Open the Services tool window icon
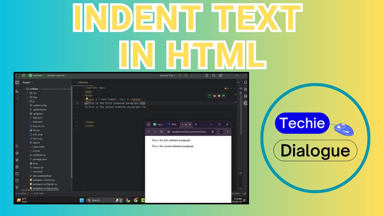The height and width of the screenshot is (216, 384). (x=17, y=167)
